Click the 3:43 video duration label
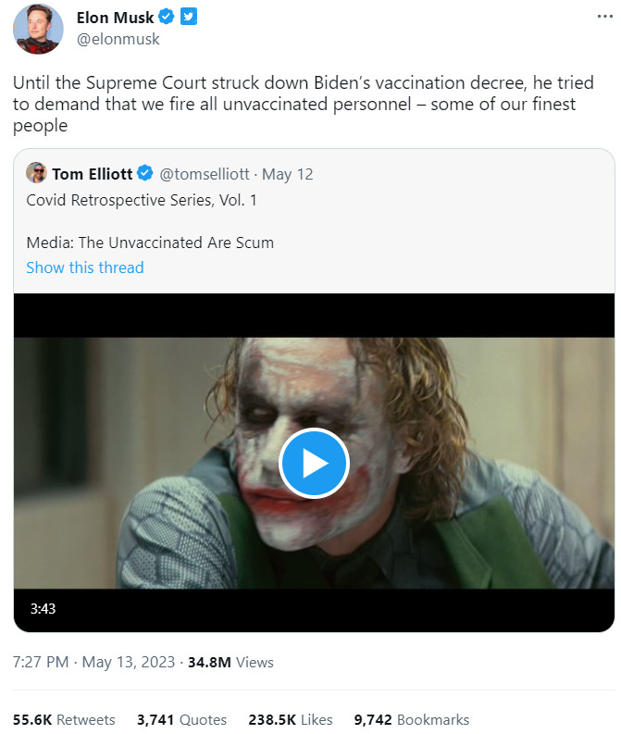Screen dimensions: 621x734 (x=43, y=609)
